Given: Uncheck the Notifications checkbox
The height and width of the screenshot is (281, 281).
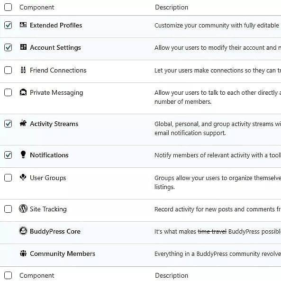Looking at the screenshot, I should coord(8,155).
